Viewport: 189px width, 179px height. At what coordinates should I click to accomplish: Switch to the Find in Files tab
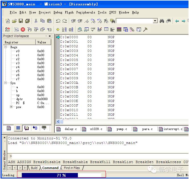click(72, 168)
